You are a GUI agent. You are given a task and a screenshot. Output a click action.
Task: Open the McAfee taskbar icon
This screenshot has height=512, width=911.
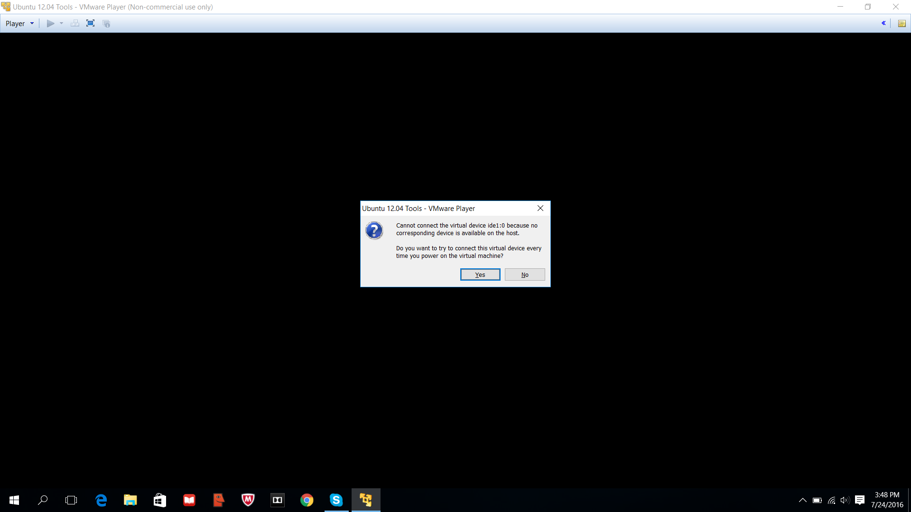point(248,500)
